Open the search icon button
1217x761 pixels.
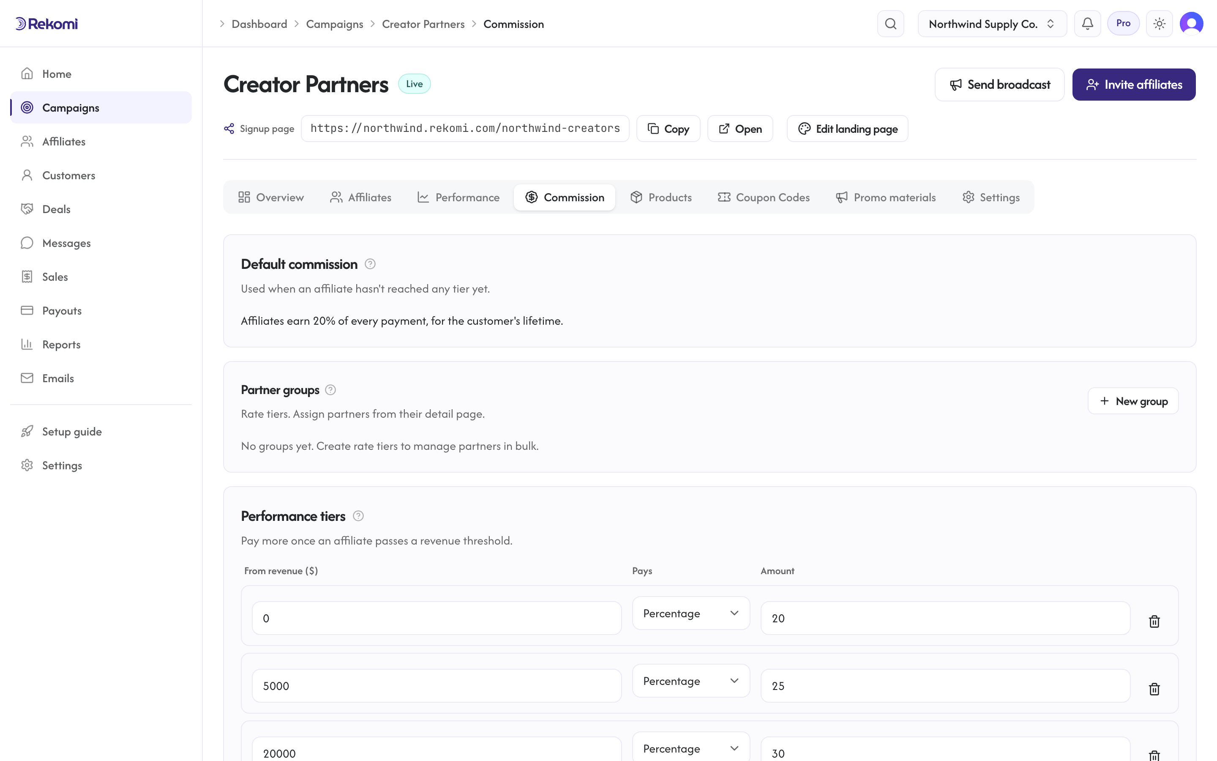pyautogui.click(x=890, y=24)
